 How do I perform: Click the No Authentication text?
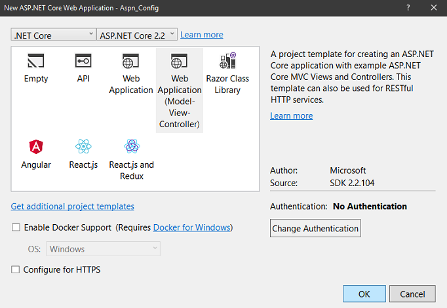(370, 206)
